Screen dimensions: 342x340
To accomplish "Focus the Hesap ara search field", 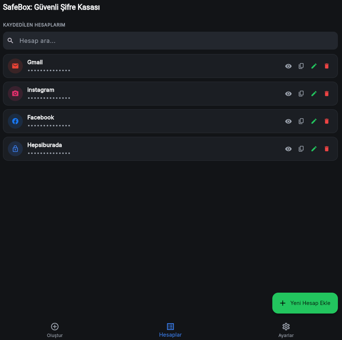I will [170, 41].
